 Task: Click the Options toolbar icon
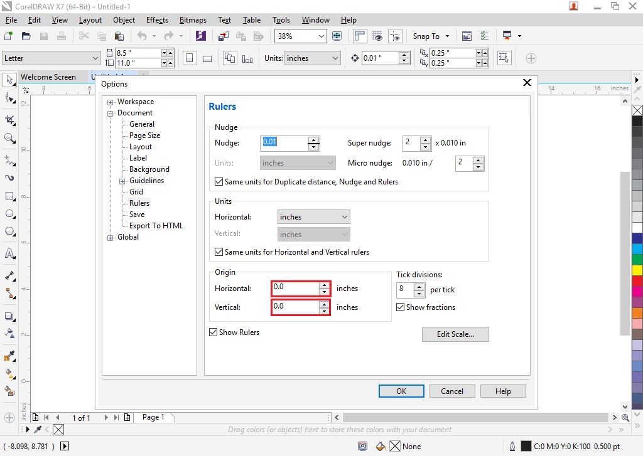coord(485,36)
